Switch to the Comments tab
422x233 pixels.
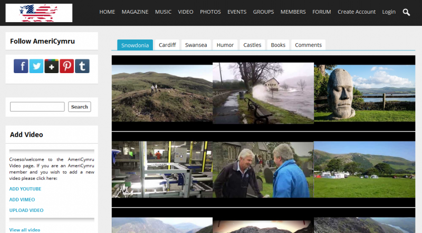[x=308, y=45]
